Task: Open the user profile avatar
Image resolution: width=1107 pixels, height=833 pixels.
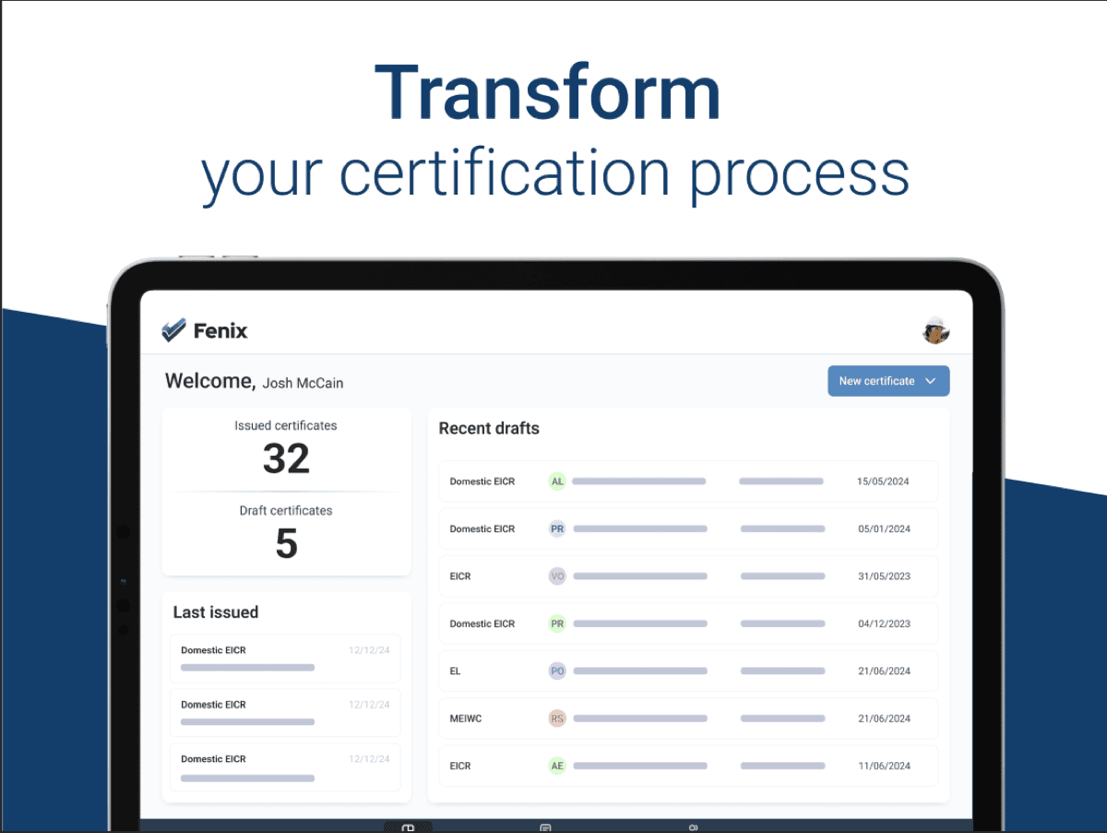Action: click(x=935, y=330)
